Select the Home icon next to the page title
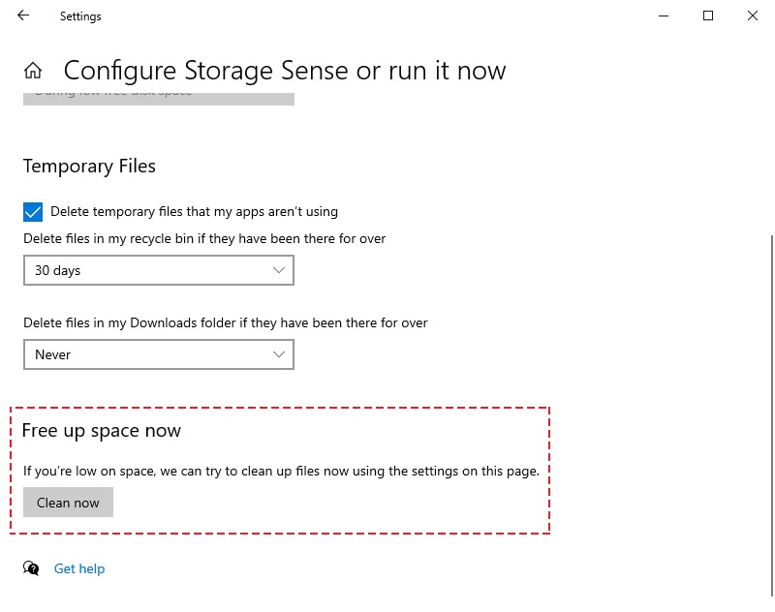The height and width of the screenshot is (612, 775). [x=33, y=69]
